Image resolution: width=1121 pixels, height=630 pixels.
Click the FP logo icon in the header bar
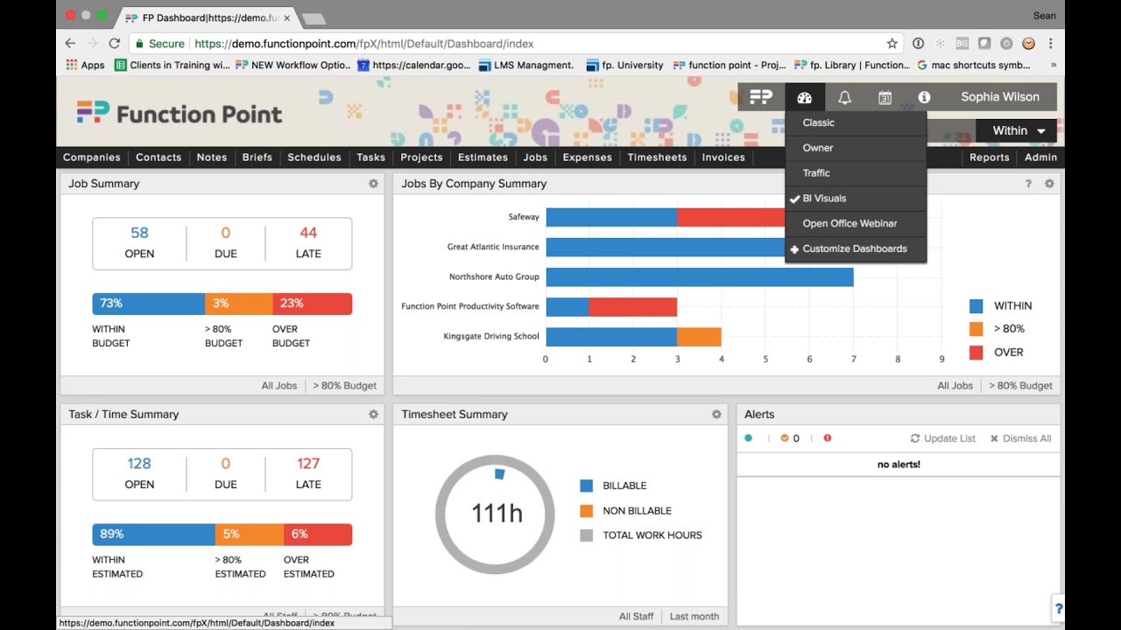click(761, 97)
